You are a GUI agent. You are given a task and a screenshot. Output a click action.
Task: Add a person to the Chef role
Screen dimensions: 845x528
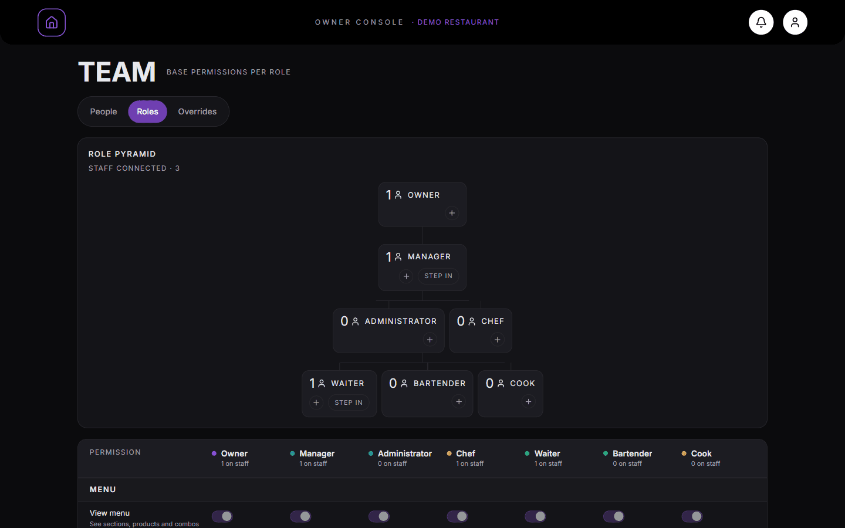(498, 340)
